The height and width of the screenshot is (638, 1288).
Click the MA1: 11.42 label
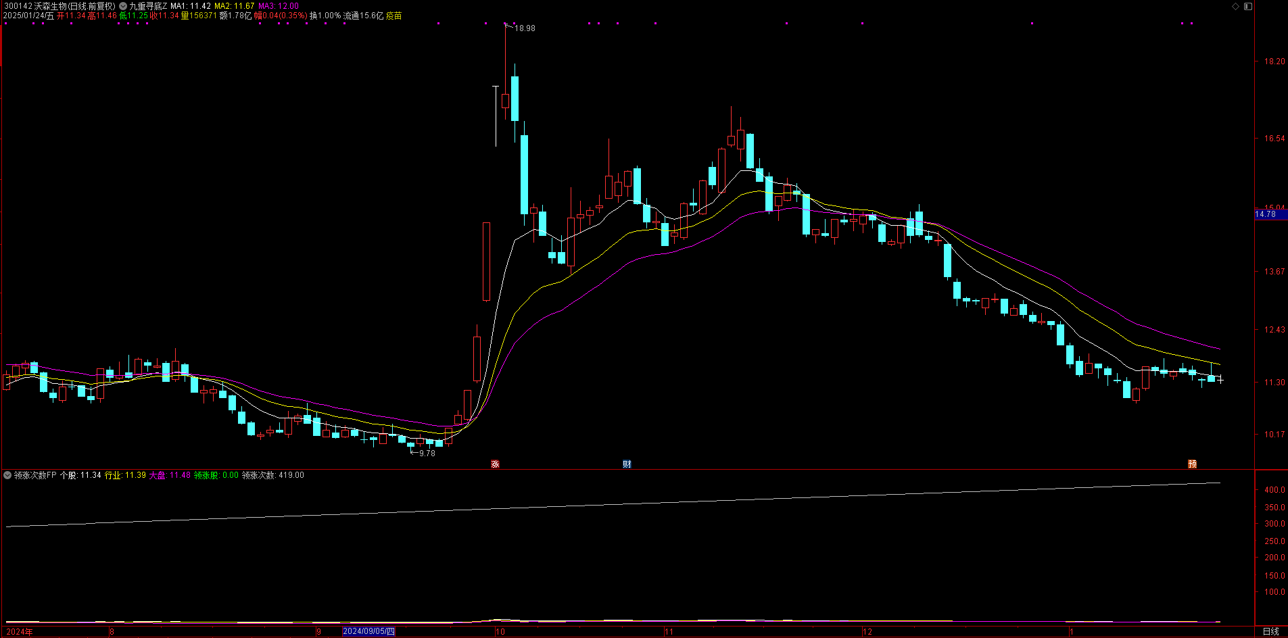191,6
